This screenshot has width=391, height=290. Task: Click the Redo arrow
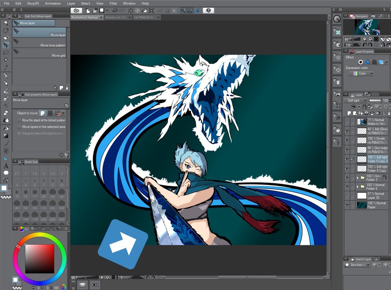(122, 10)
